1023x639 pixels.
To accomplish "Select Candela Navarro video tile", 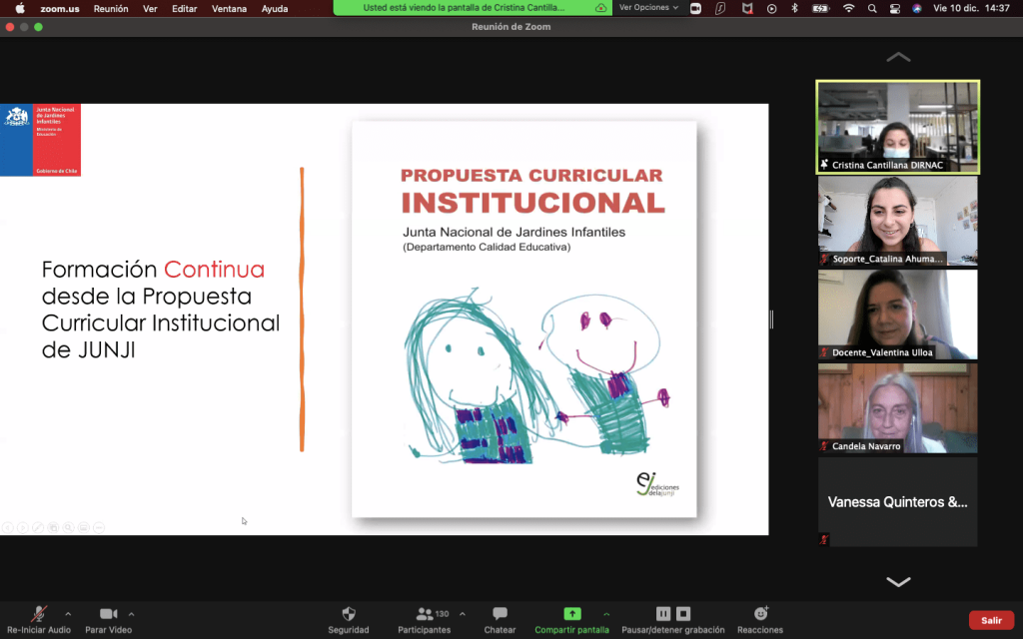I will point(898,408).
